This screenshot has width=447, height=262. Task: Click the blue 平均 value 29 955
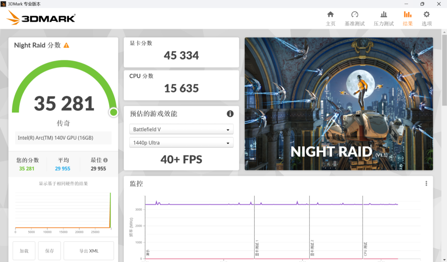[x=63, y=169]
